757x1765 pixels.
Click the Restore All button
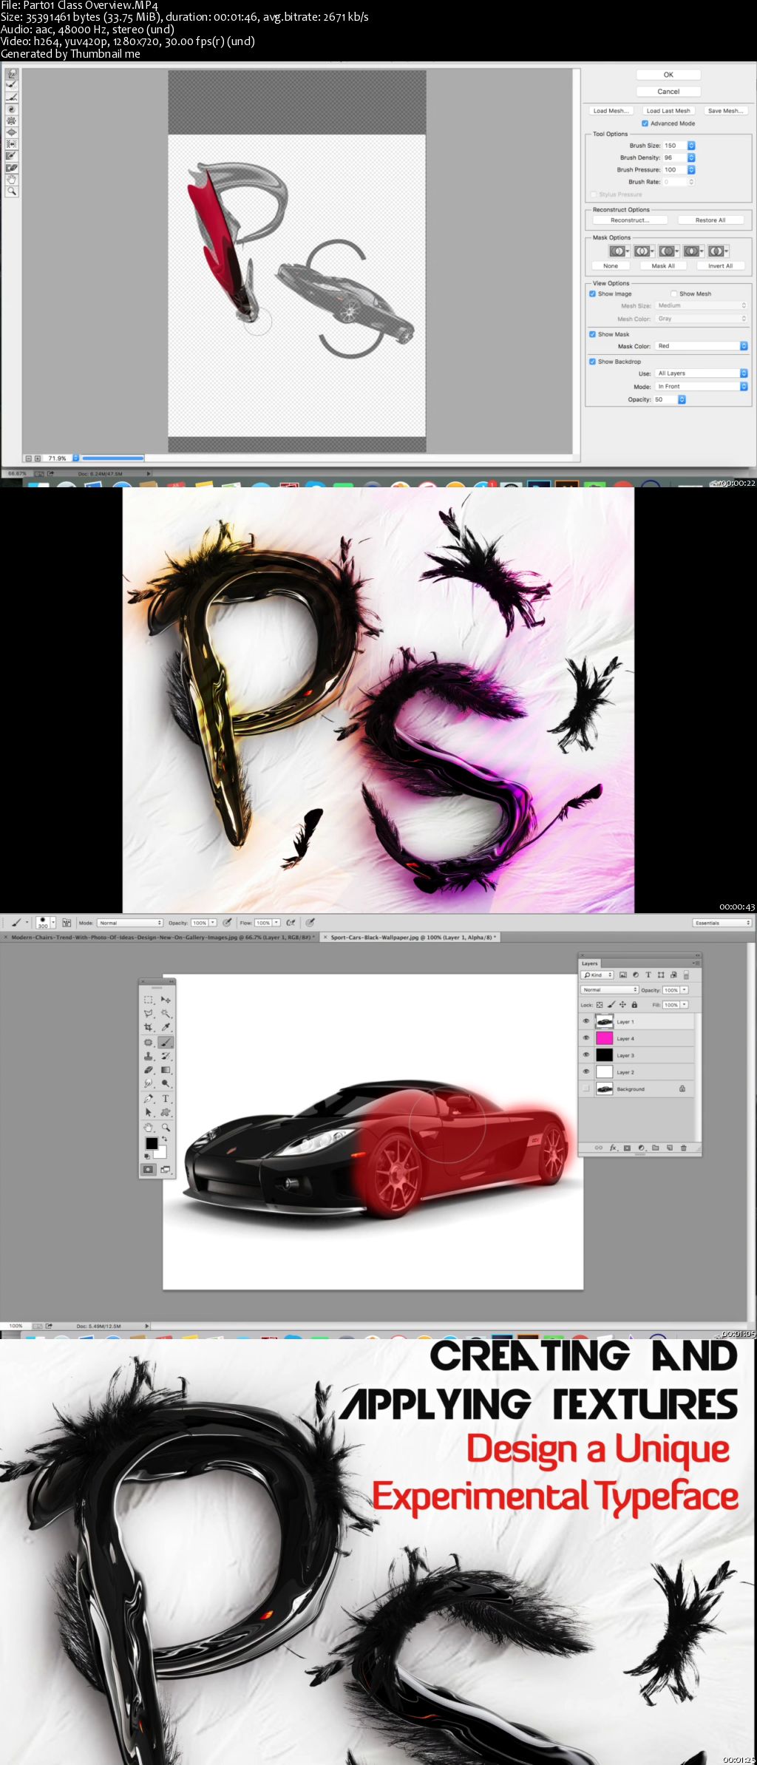point(710,220)
